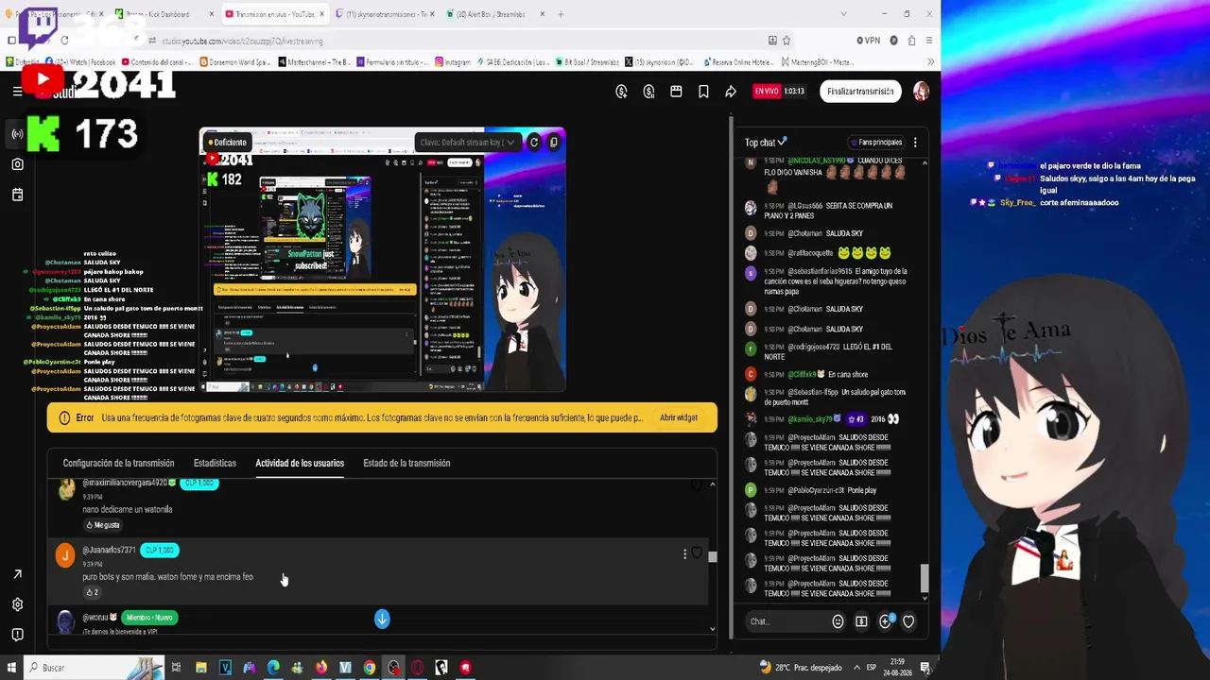Viewport: 1210px width, 680px height.
Task: Click the dollar-plus monetization icon in header
Action: click(621, 92)
